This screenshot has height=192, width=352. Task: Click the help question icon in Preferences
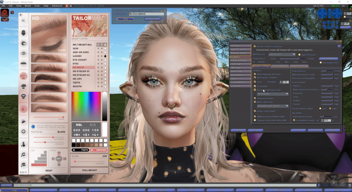click(339, 46)
